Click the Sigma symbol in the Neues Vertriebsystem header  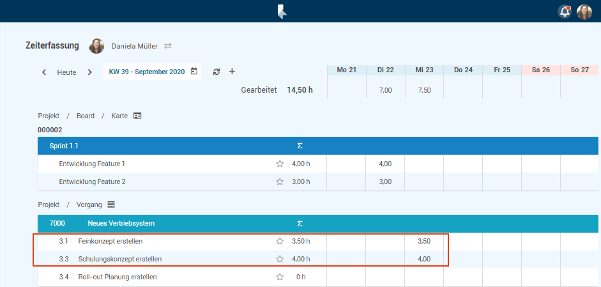coord(300,223)
